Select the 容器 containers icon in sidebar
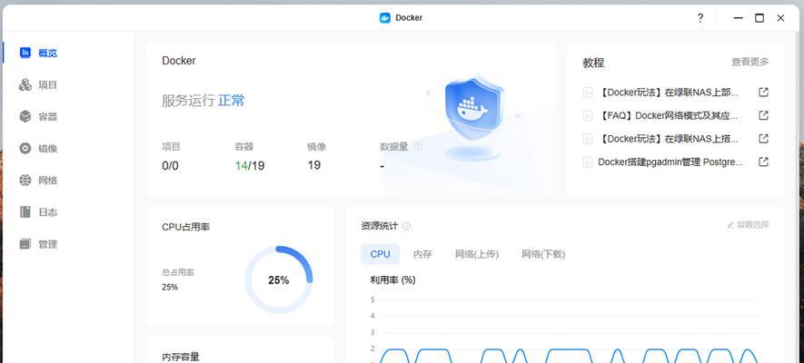Screen dimensions: 804x363 tap(25, 117)
